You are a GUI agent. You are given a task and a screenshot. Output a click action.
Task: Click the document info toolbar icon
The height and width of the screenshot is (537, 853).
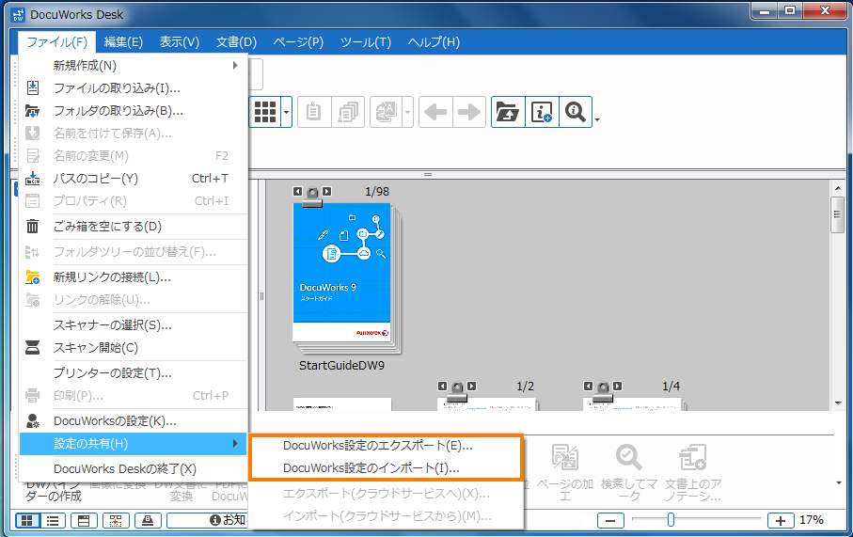coord(542,112)
